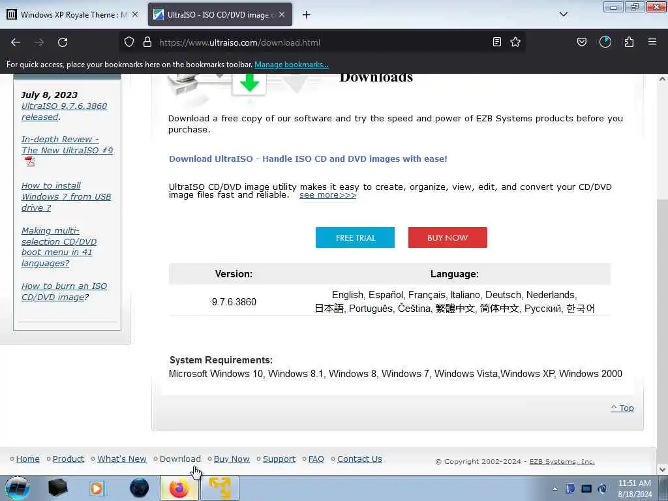Jump to page top via ^ Top link
The image size is (668, 501).
622,408
